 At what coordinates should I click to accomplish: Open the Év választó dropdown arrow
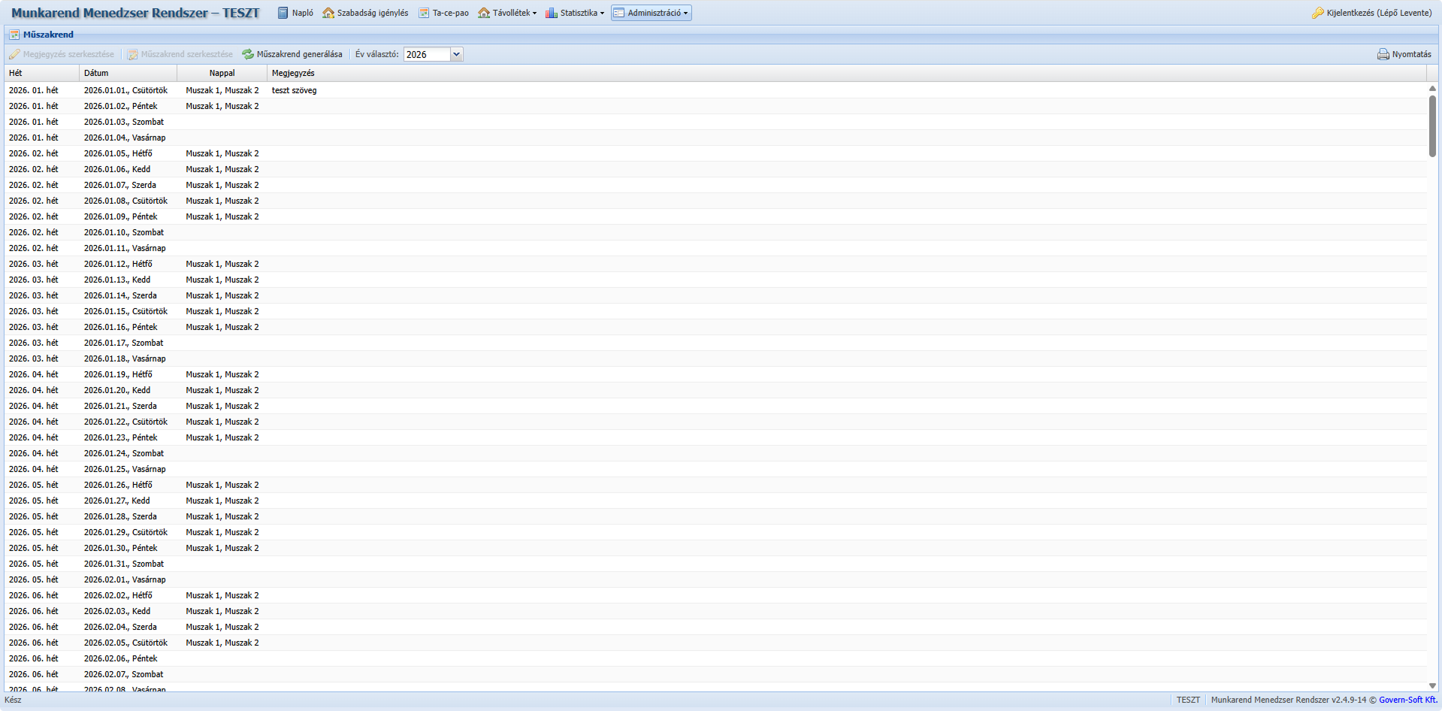[456, 54]
